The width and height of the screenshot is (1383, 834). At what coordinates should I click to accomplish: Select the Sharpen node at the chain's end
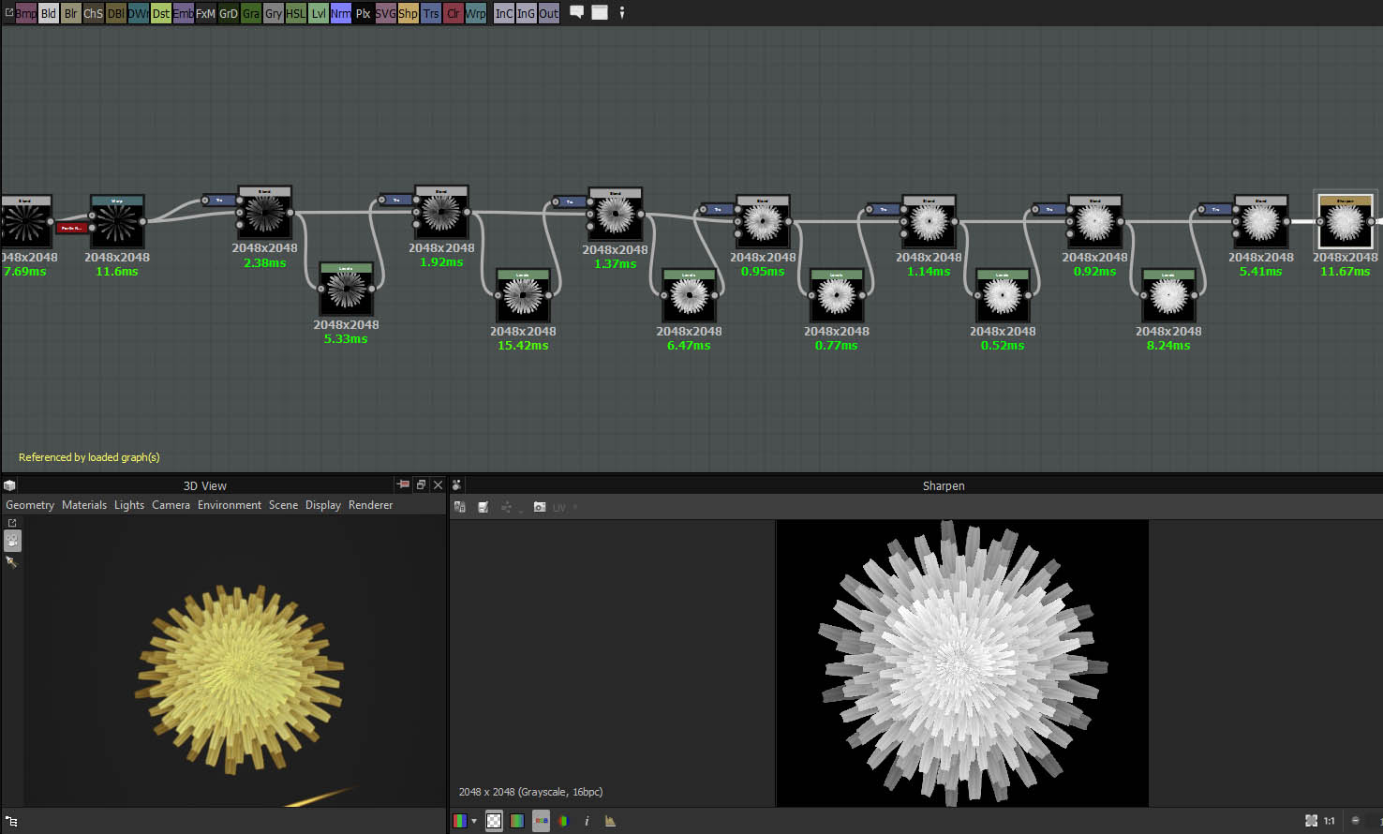click(1346, 221)
